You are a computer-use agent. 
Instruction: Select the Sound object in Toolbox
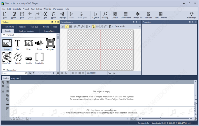pos(40,45)
